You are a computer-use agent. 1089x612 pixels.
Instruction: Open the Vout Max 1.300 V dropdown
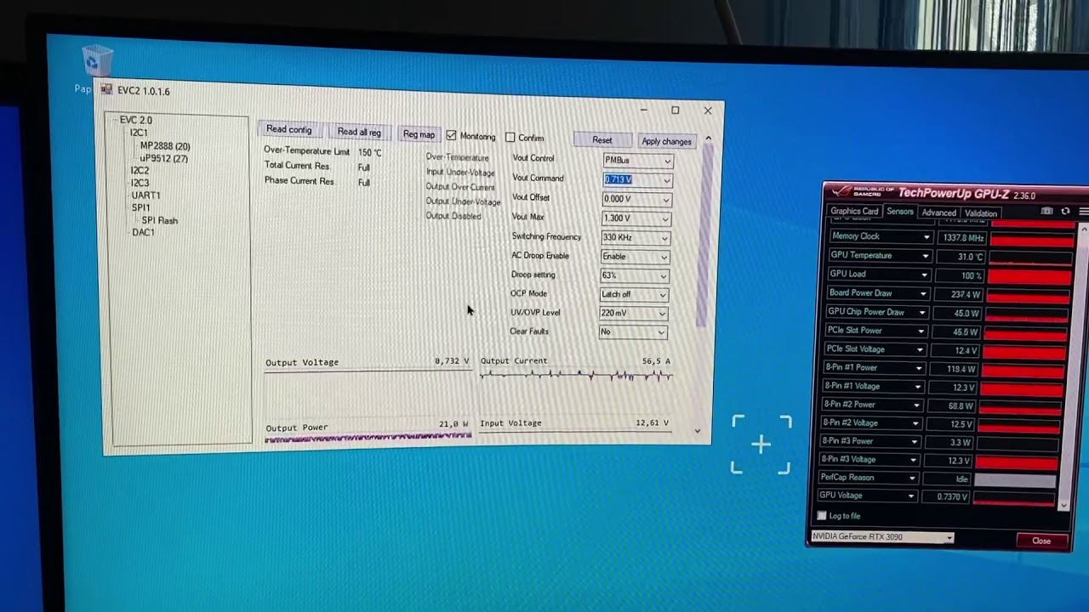(x=636, y=218)
